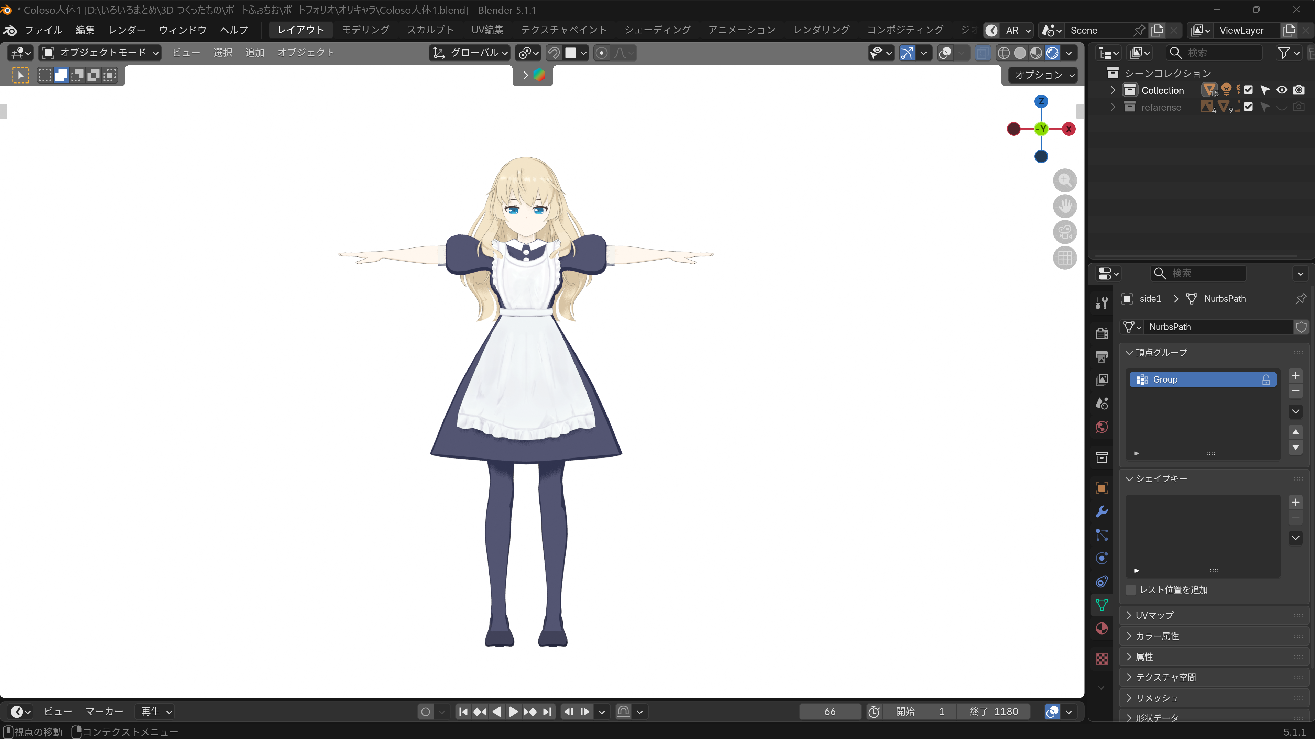
Task: Open the Tool properties tab icon
Action: tap(1102, 302)
